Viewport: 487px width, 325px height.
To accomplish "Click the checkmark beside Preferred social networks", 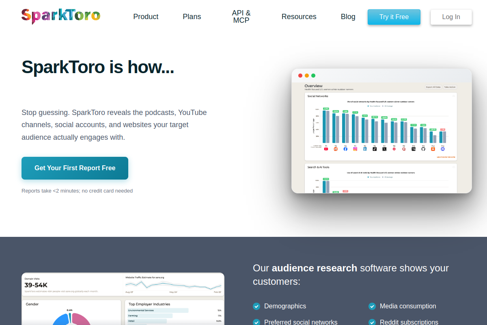I will tap(256, 322).
